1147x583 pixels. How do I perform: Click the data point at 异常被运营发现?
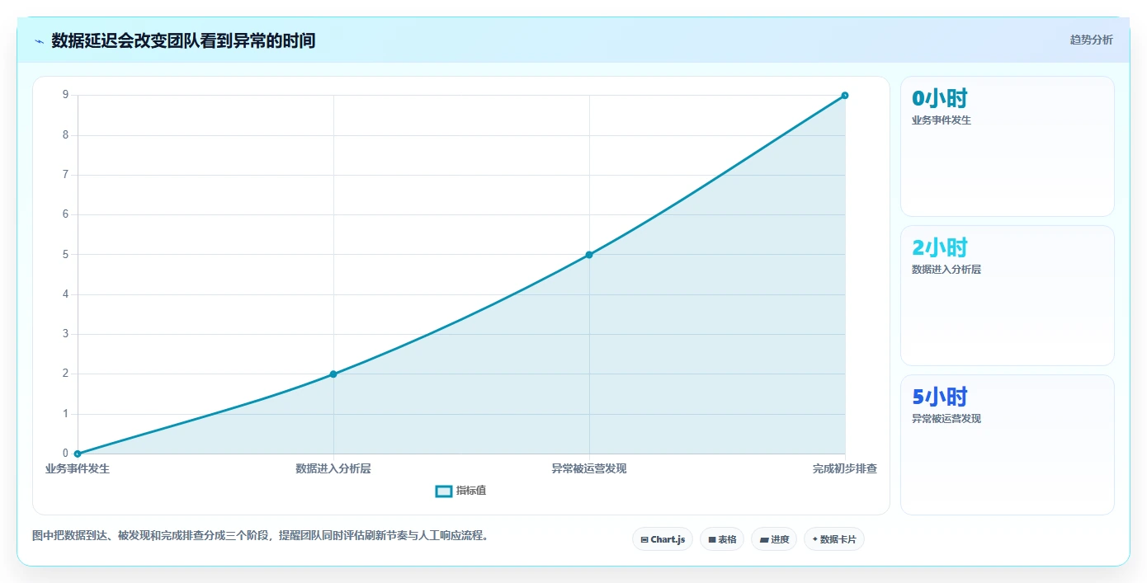click(x=589, y=255)
